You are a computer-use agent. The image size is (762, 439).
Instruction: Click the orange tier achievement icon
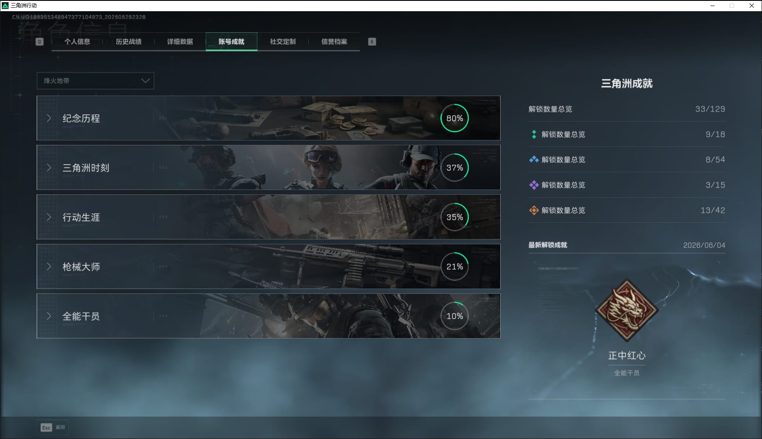(534, 210)
